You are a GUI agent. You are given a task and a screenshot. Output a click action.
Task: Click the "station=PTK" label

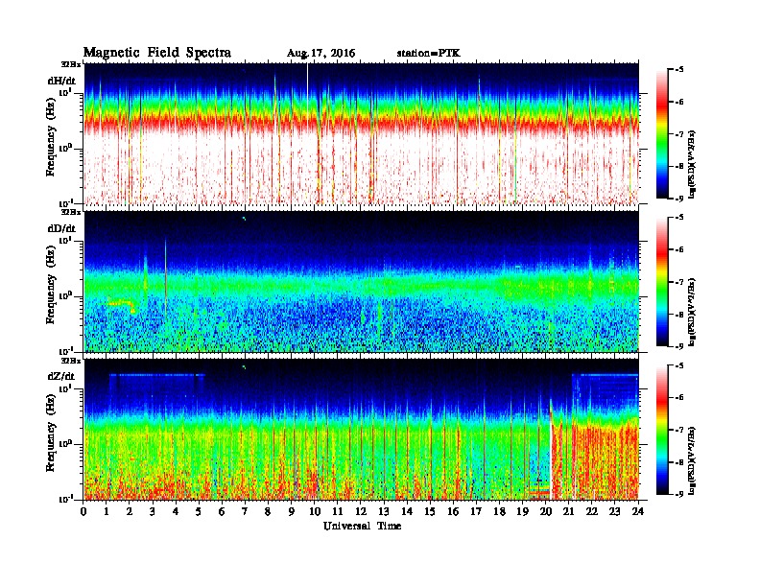(429, 54)
